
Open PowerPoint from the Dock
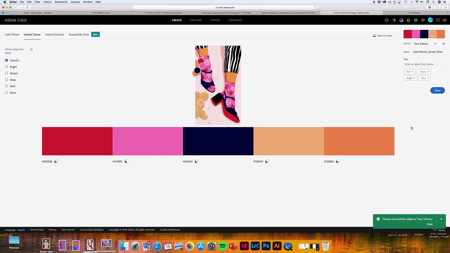click(x=233, y=246)
